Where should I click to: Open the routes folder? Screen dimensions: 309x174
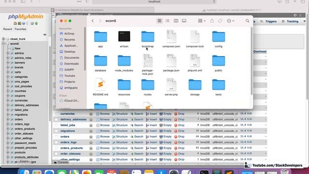click(148, 85)
